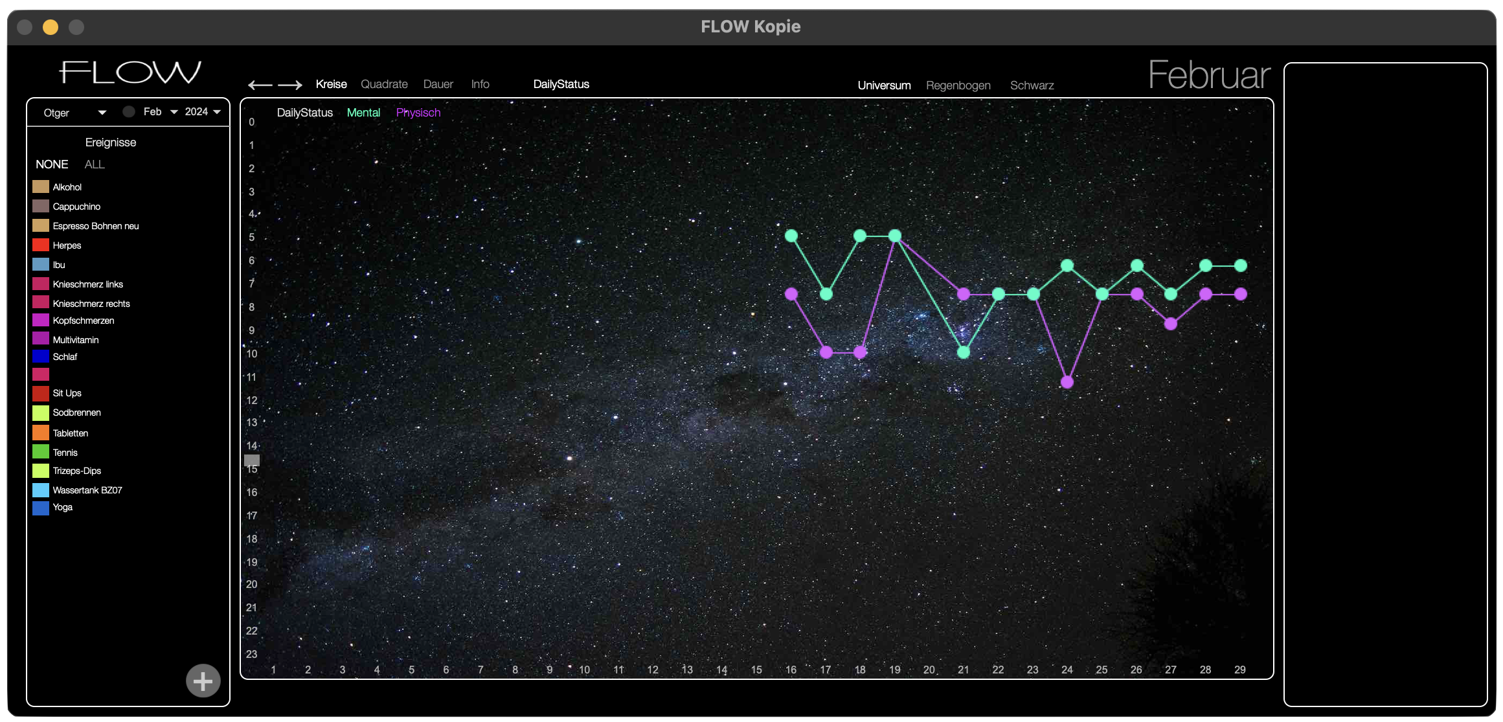1503x722 pixels.
Task: Click the left arrow to go to previous month
Action: pos(260,85)
